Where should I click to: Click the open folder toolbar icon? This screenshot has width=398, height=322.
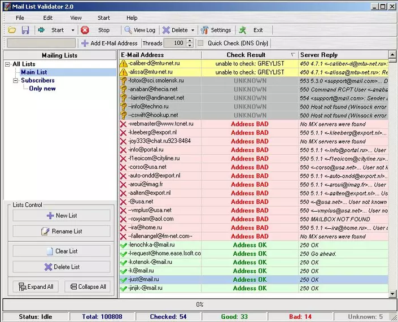[12, 30]
